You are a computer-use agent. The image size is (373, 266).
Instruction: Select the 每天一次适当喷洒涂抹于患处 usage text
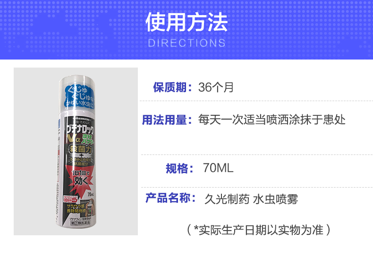[x=272, y=120]
